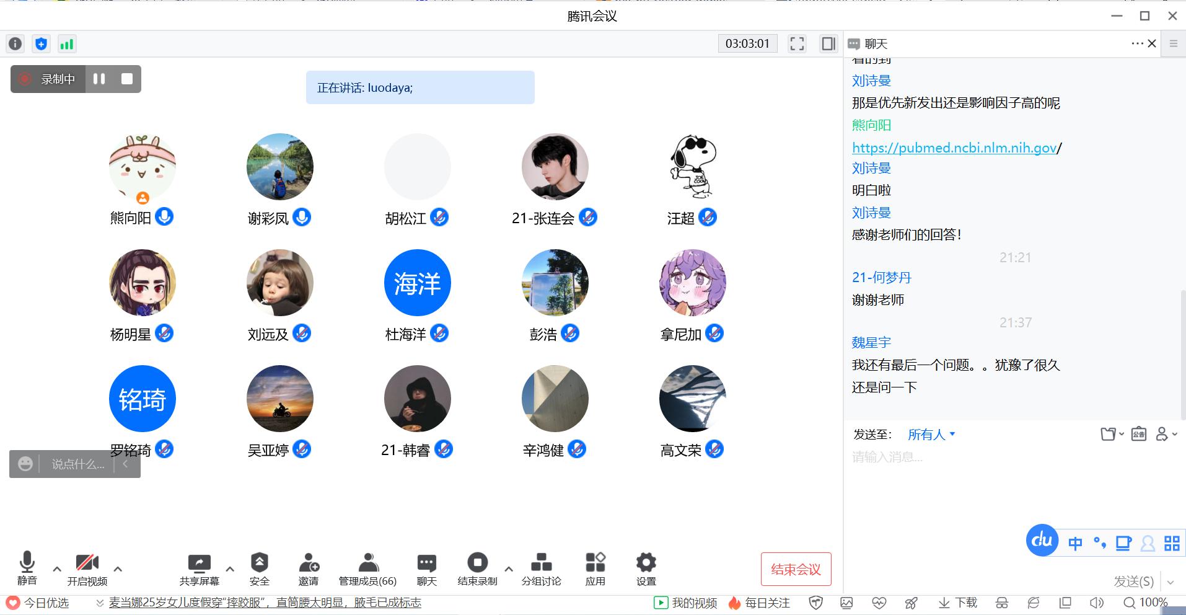This screenshot has height=615, width=1186.
Task: Click the network signal status icon
Action: click(66, 44)
